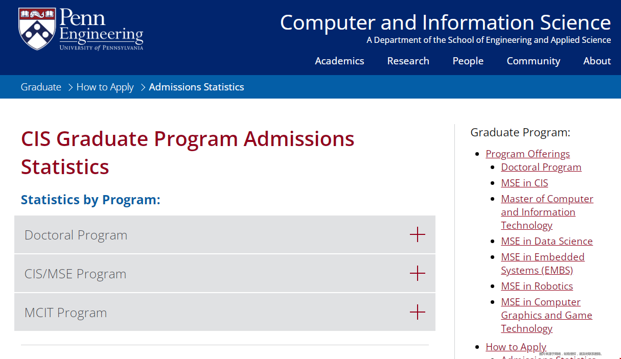
Task: Click the Penn Engineering shield logo
Action: click(x=37, y=29)
